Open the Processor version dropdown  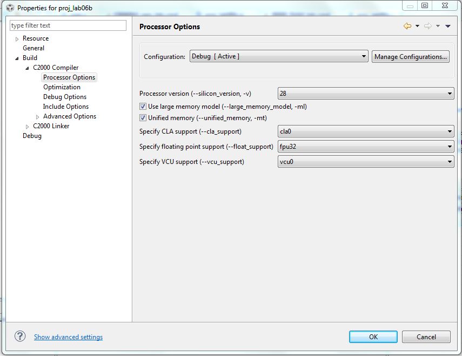450,93
